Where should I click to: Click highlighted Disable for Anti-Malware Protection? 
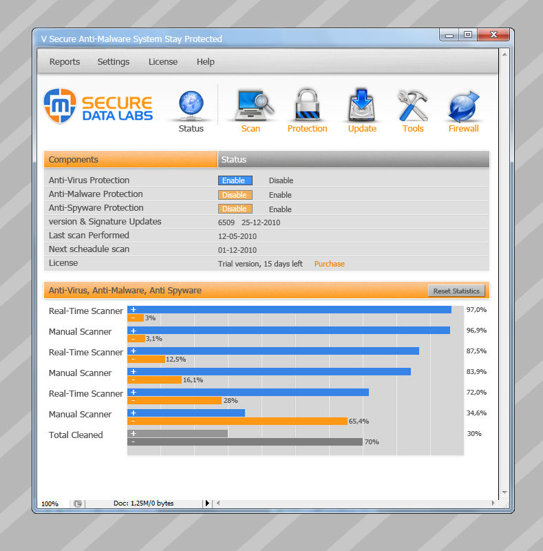(235, 195)
